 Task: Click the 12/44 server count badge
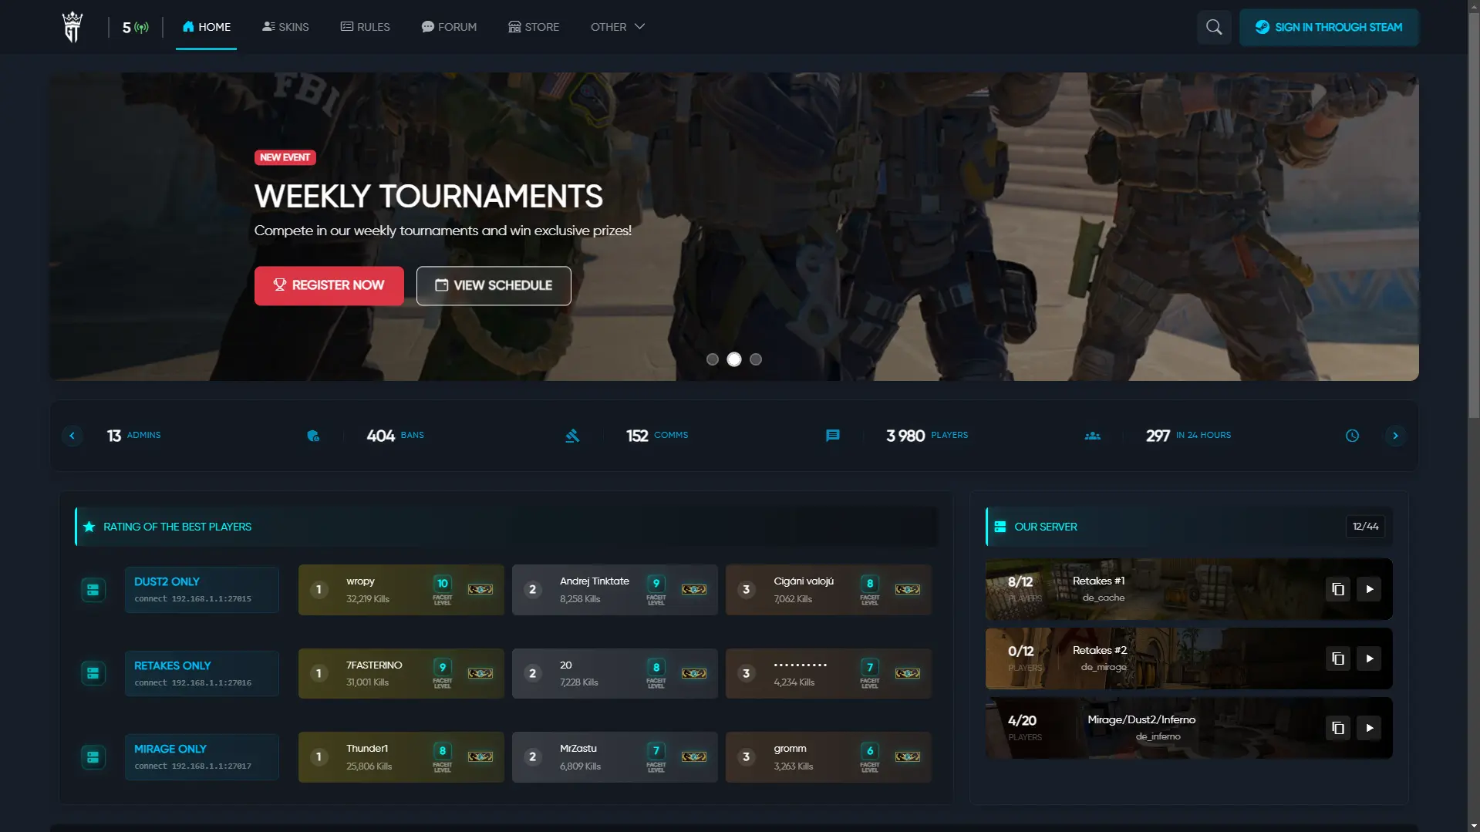tap(1365, 527)
